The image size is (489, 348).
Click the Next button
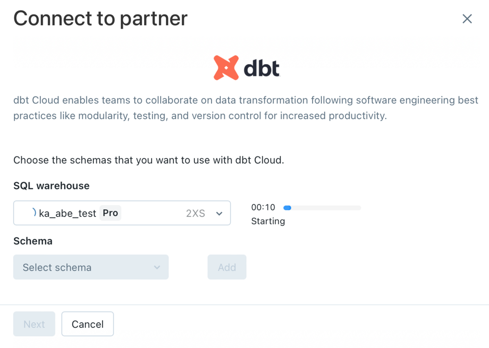click(34, 324)
